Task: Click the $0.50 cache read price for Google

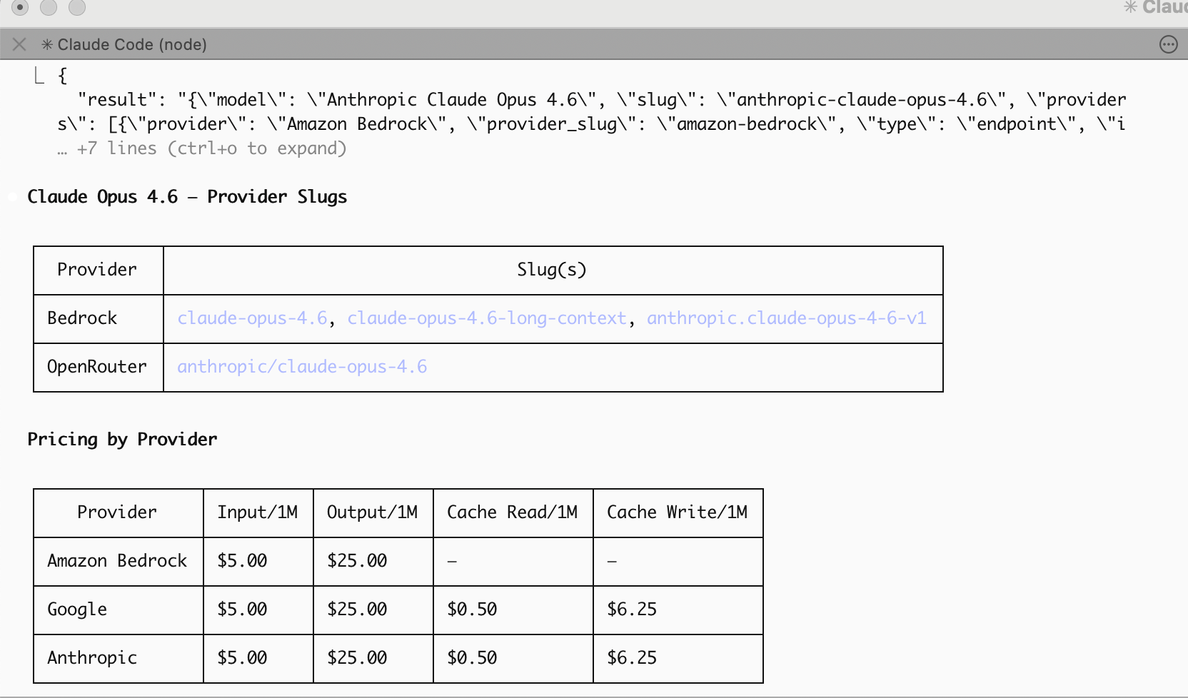Action: point(472,610)
